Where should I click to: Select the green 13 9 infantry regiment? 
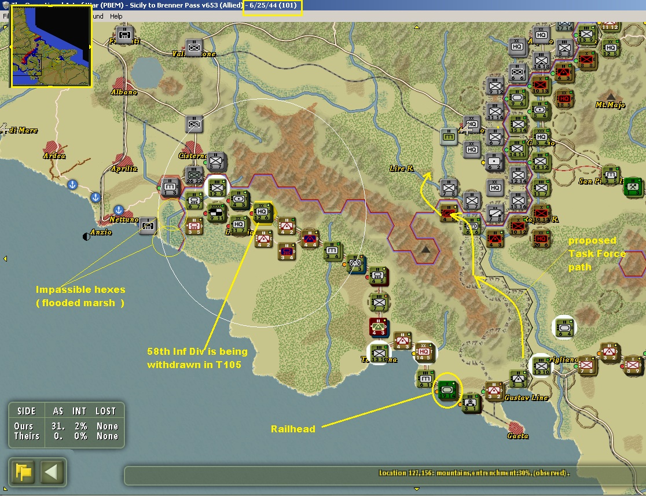coord(587,35)
